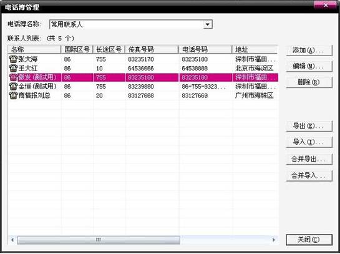Open the 导出(E)... export dialog
This screenshot has width=340, height=254.
(309, 126)
